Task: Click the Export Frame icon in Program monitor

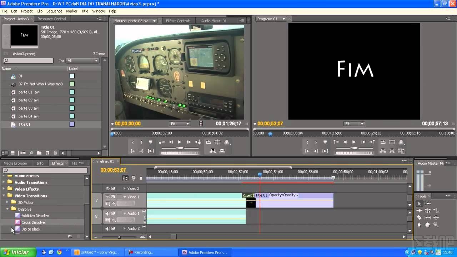Action: click(402, 151)
